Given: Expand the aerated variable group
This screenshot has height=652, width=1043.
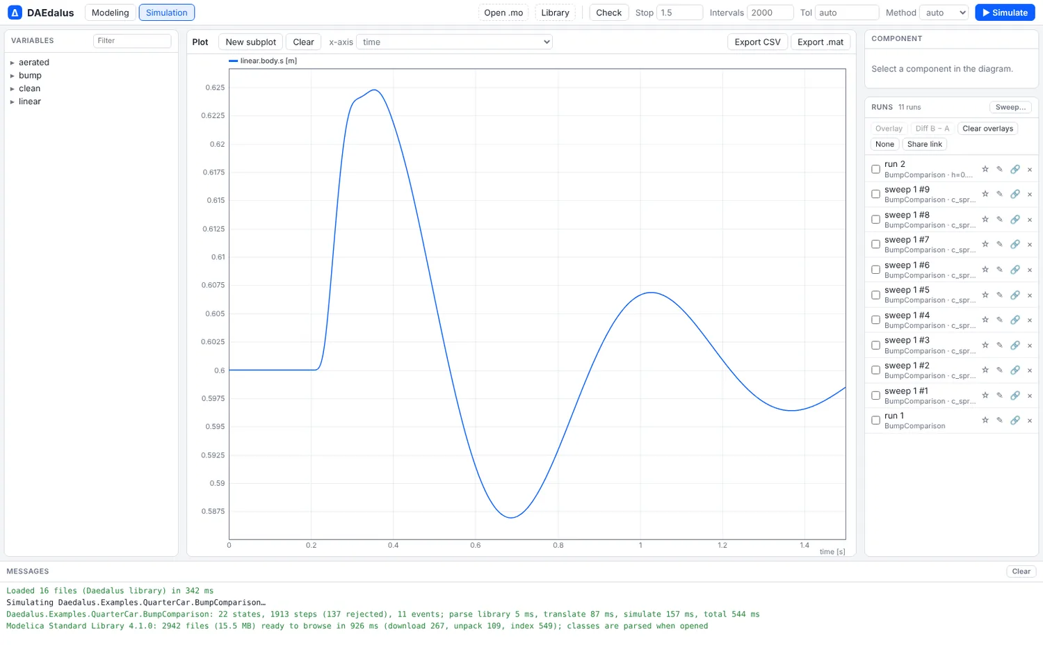Looking at the screenshot, I should tap(13, 63).
